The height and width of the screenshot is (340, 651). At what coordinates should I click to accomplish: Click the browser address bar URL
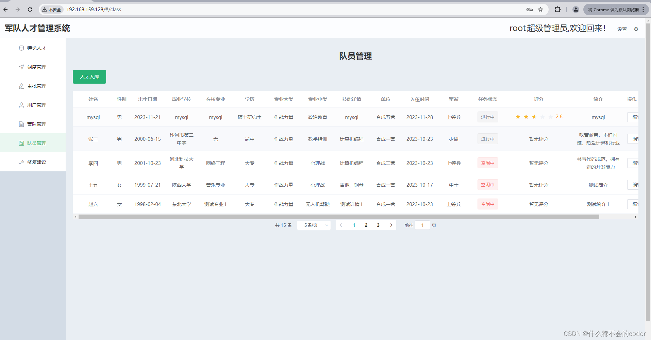point(94,10)
